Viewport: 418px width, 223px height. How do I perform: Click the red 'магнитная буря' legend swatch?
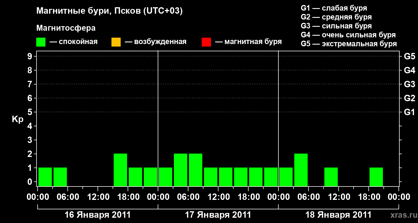click(206, 42)
